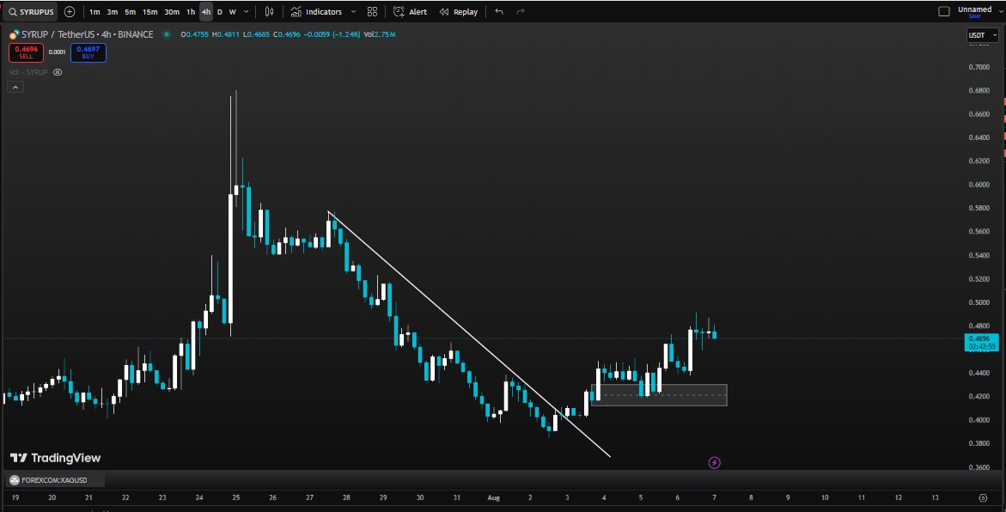Expand the timeframe list chevron after W
The width and height of the screenshot is (1006, 512).
coord(244,11)
